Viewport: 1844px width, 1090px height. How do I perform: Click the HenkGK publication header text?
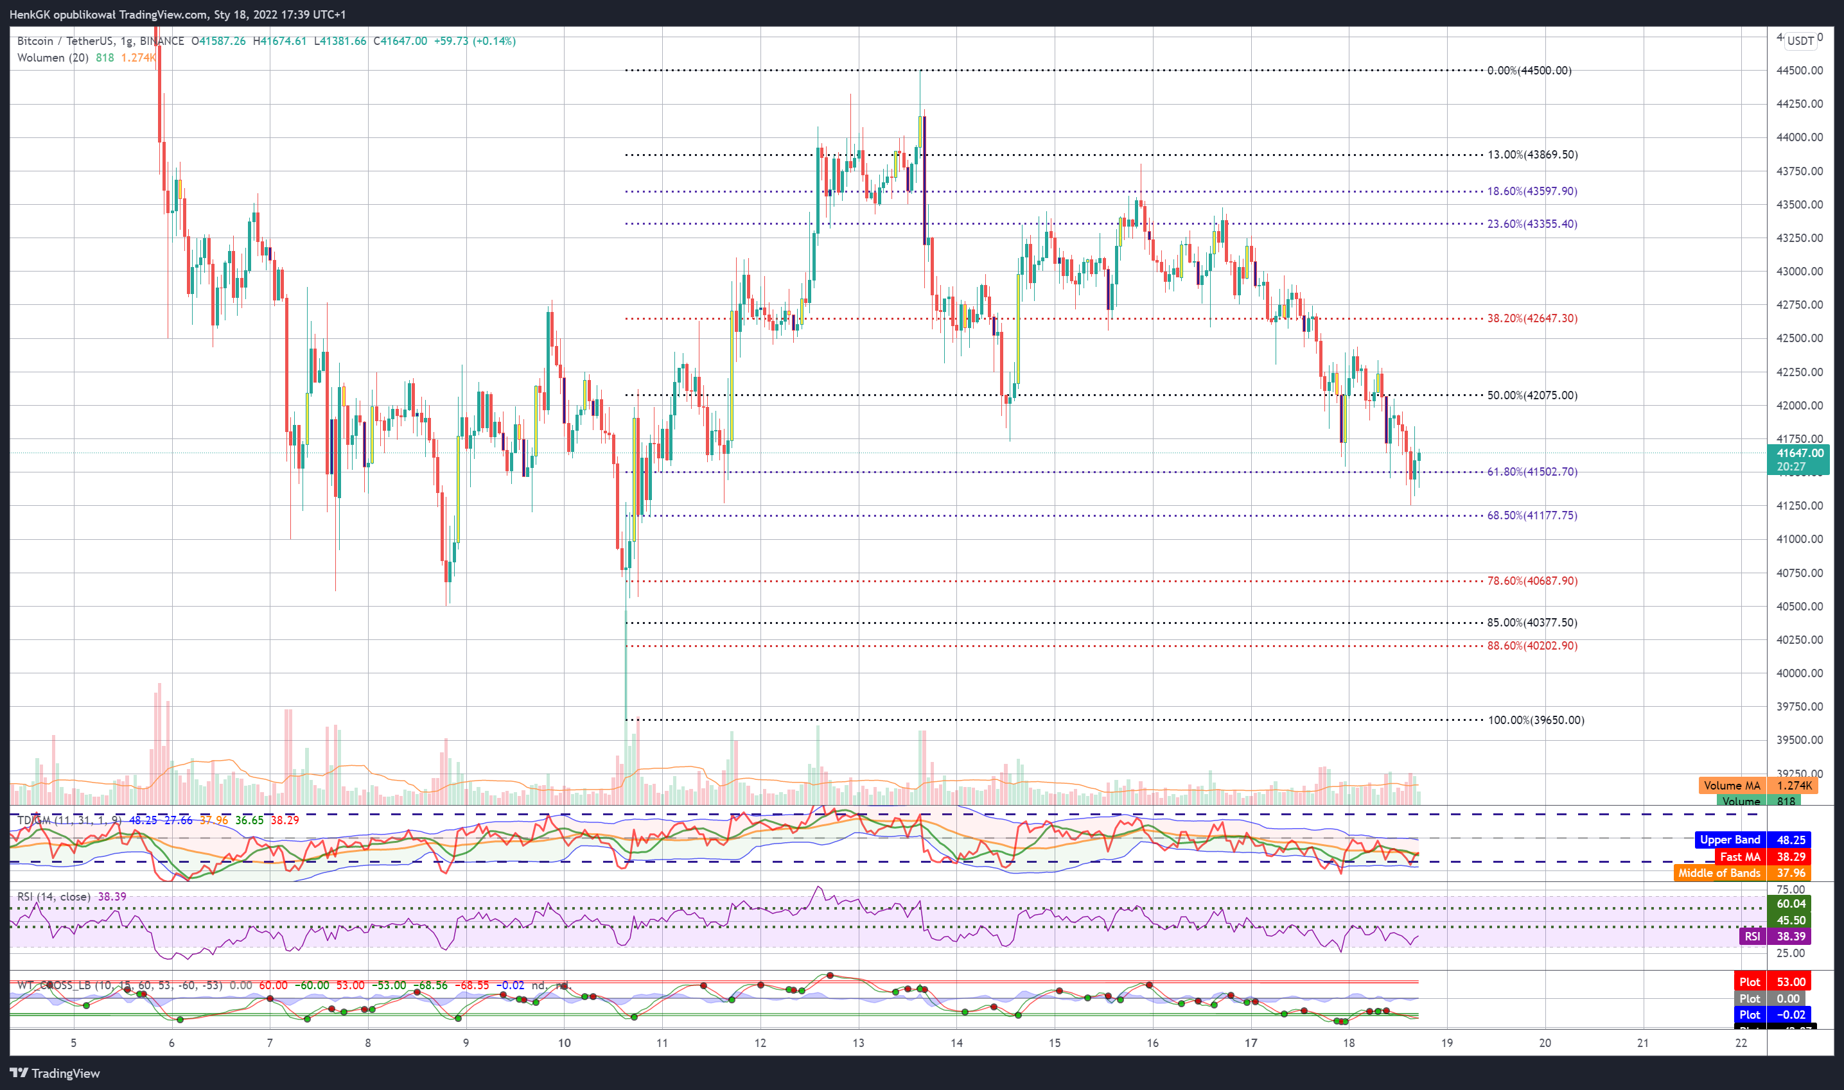click(177, 14)
